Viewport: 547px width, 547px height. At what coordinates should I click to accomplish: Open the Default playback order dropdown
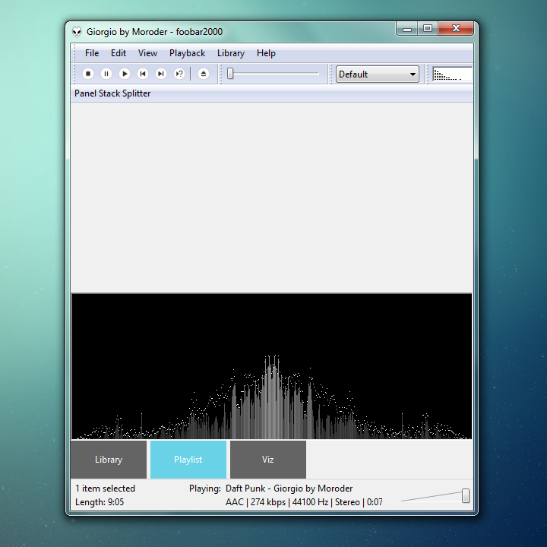(x=377, y=74)
